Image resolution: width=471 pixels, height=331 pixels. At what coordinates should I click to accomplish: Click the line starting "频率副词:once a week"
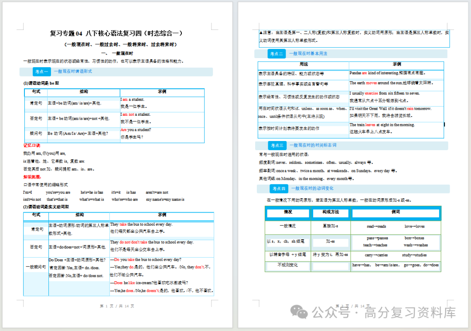pos(328,171)
